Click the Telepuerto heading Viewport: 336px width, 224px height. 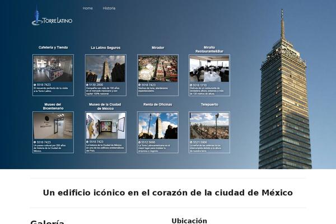pyautogui.click(x=209, y=104)
